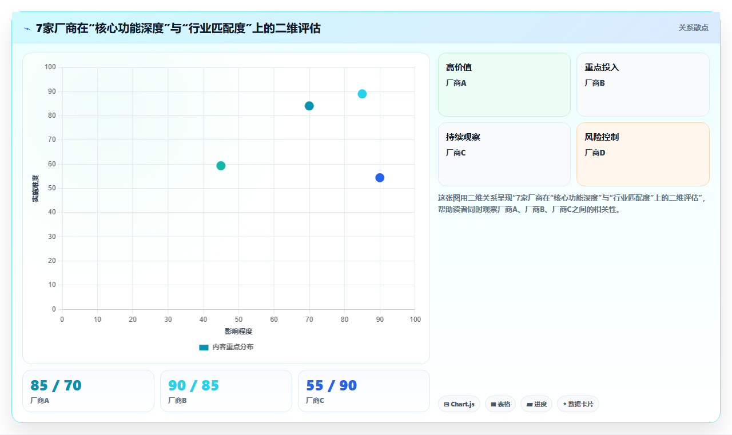
Task: Select the 数据卡片 tag
Action: coord(578,404)
